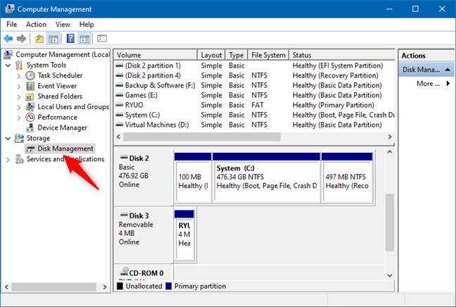Click the Forward arrow toolbar icon

21,39
